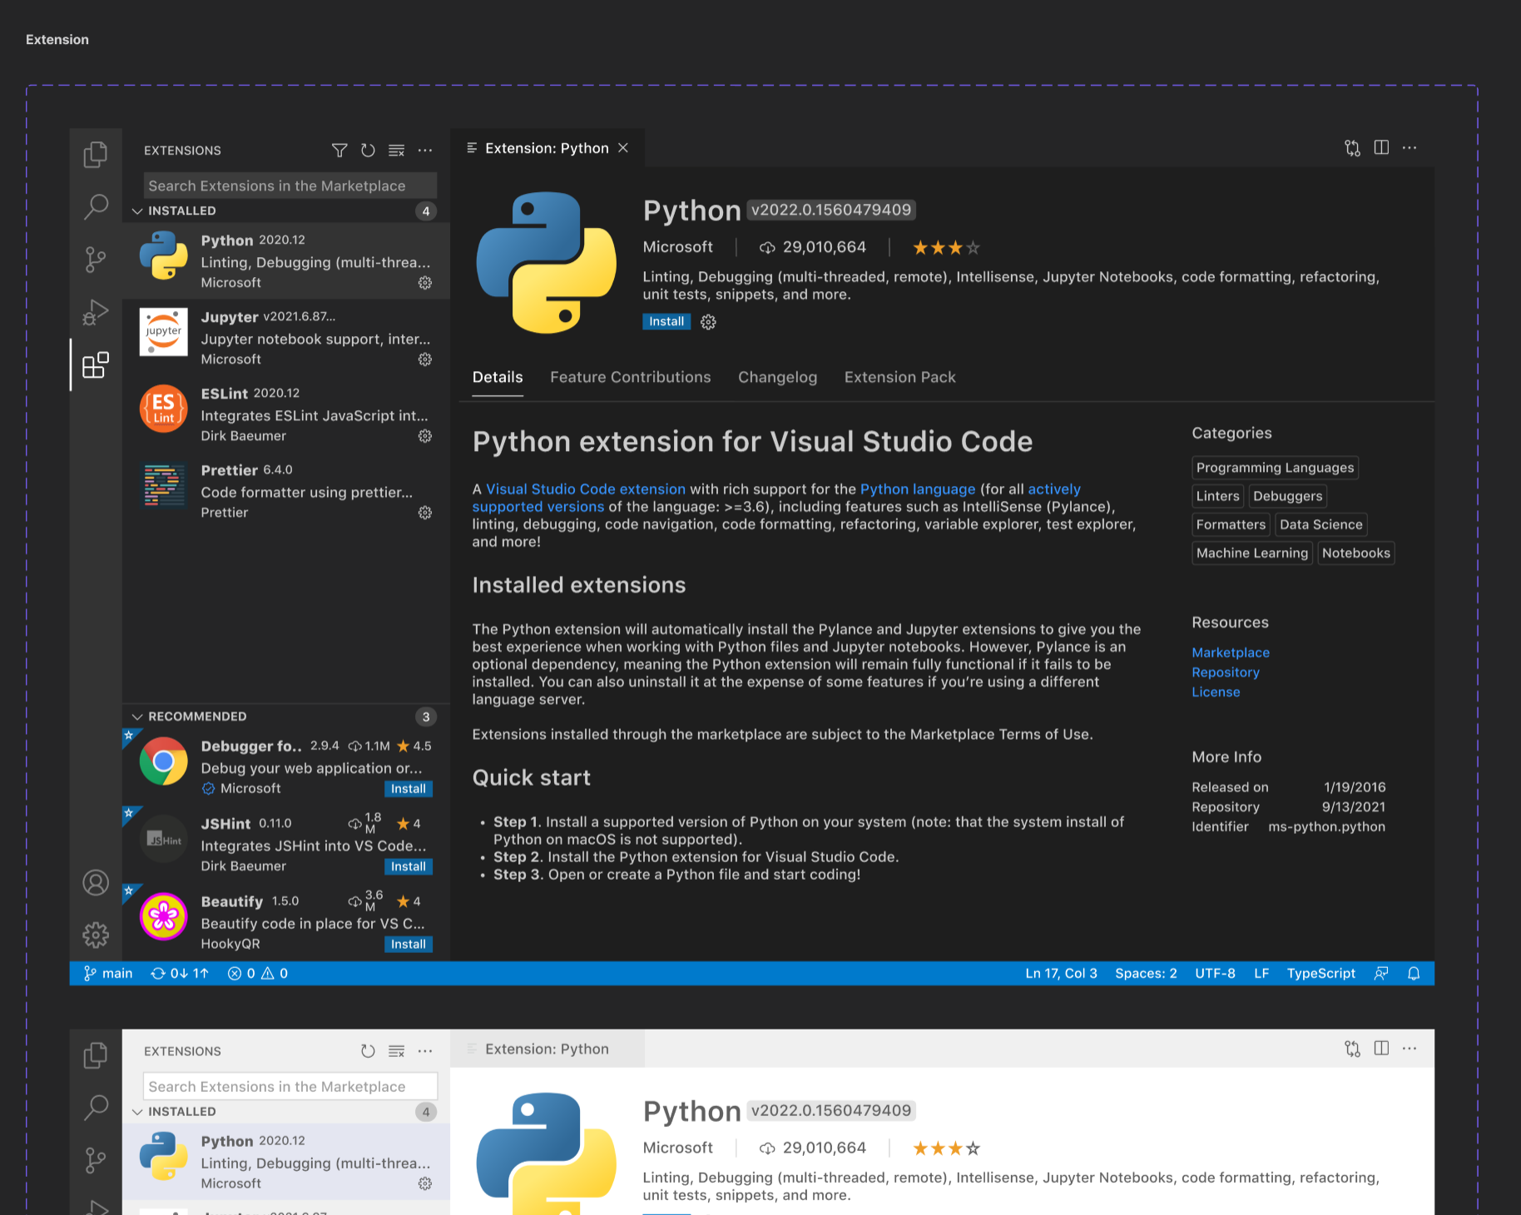Screen dimensions: 1521x1215
Task: Collapse the RECOMMENDED extensions section
Action: pos(138,717)
